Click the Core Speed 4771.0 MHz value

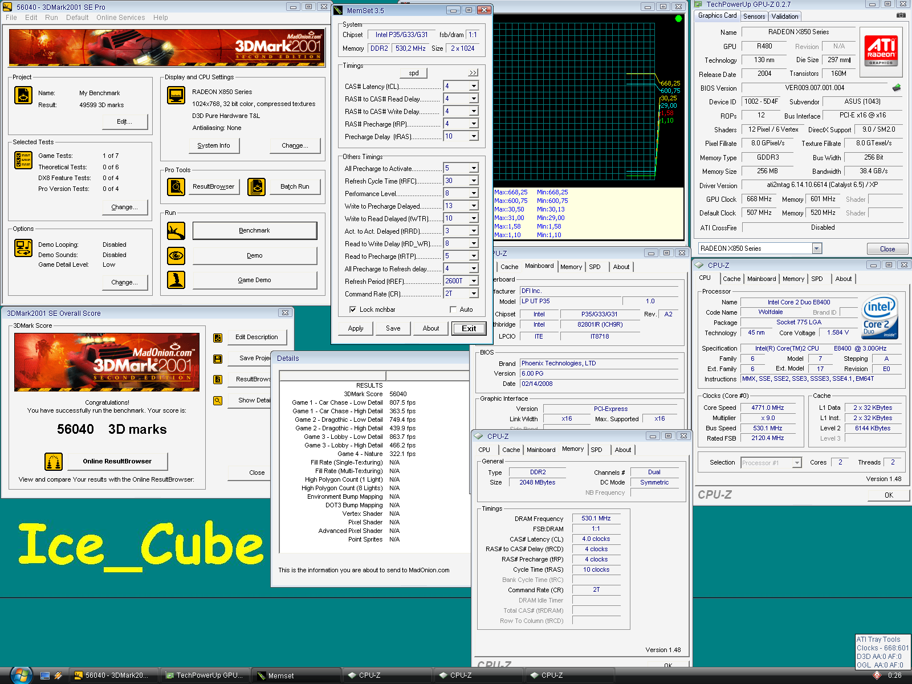pyautogui.click(x=767, y=408)
